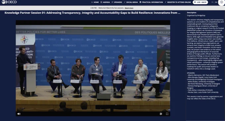Open Practical Information page
This screenshot has width=225, height=121.
click(x=151, y=2)
